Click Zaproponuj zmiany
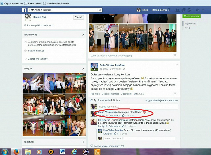 [38, 59]
